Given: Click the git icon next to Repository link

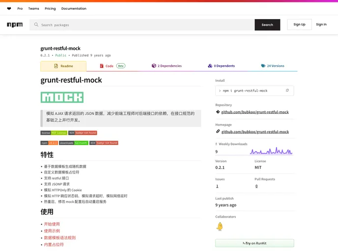Looking at the screenshot, I should click(x=218, y=112).
